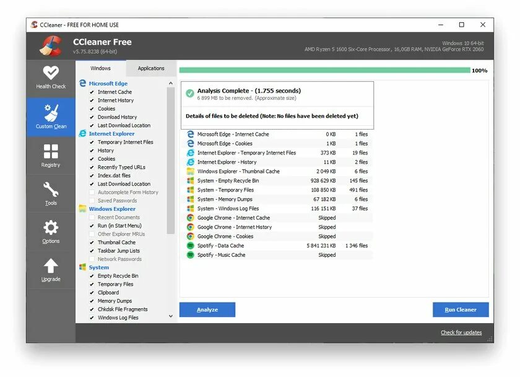Click the down chevron below the cleaning options list

tap(171, 316)
